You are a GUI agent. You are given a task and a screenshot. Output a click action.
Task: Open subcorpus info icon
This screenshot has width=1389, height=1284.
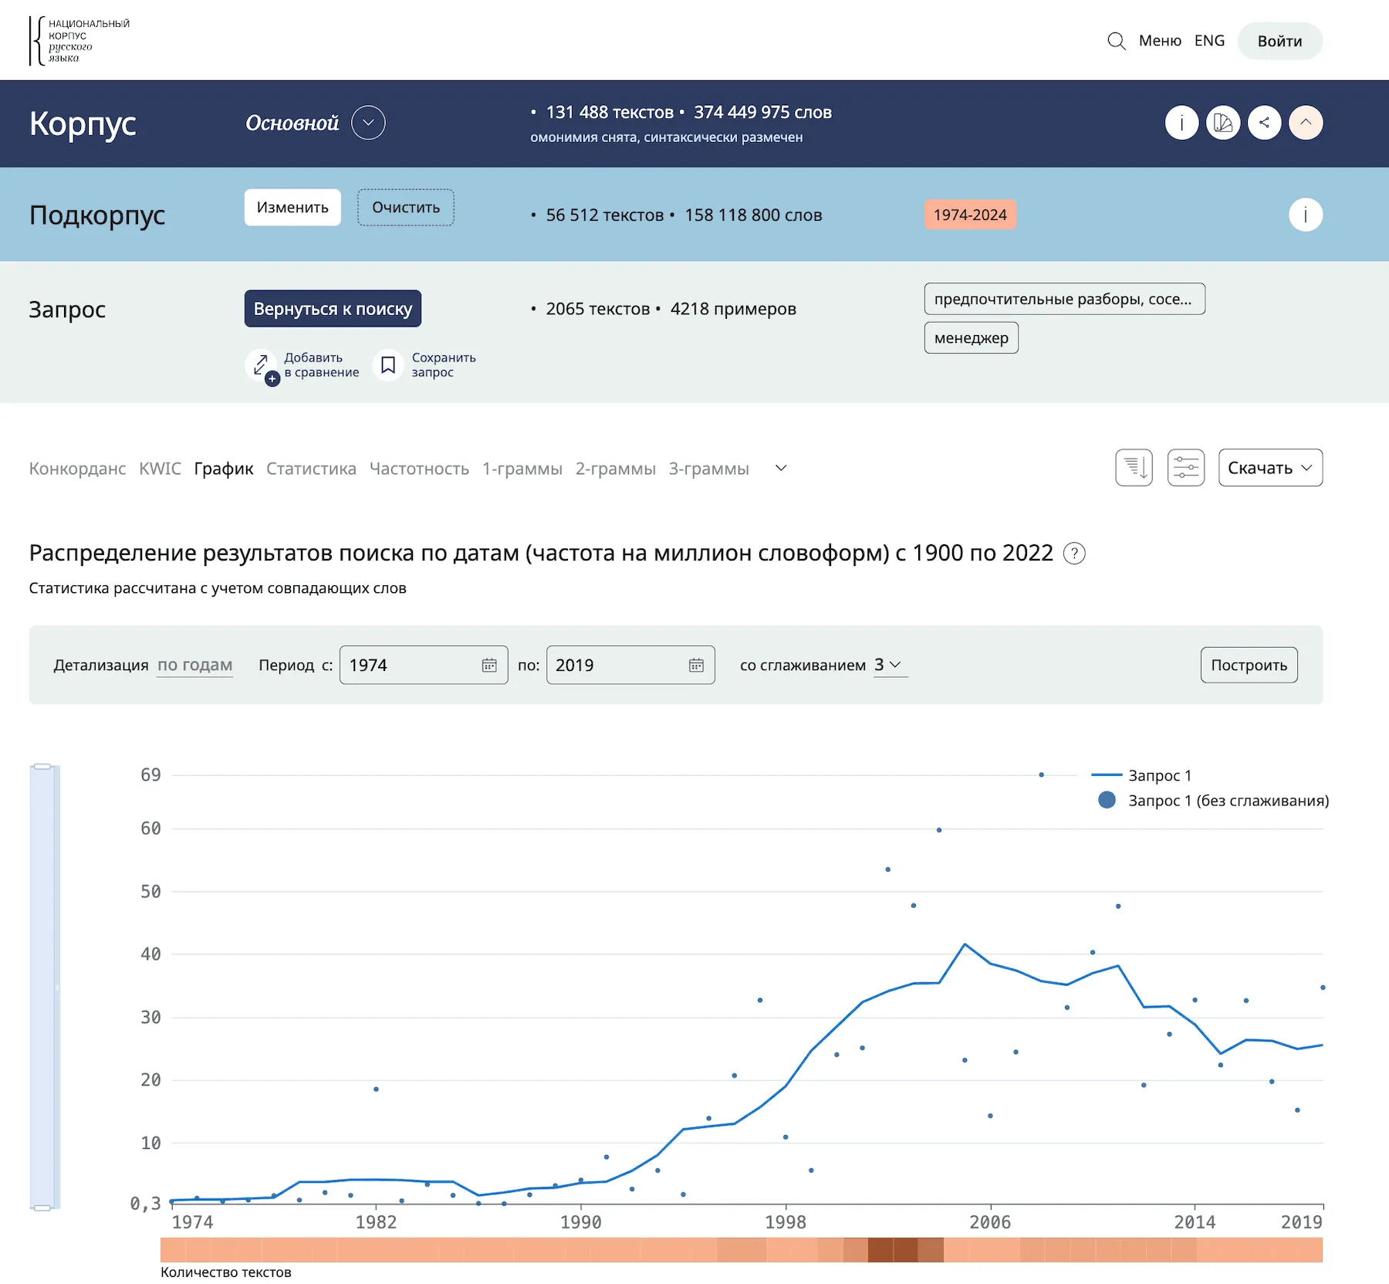pos(1306,215)
